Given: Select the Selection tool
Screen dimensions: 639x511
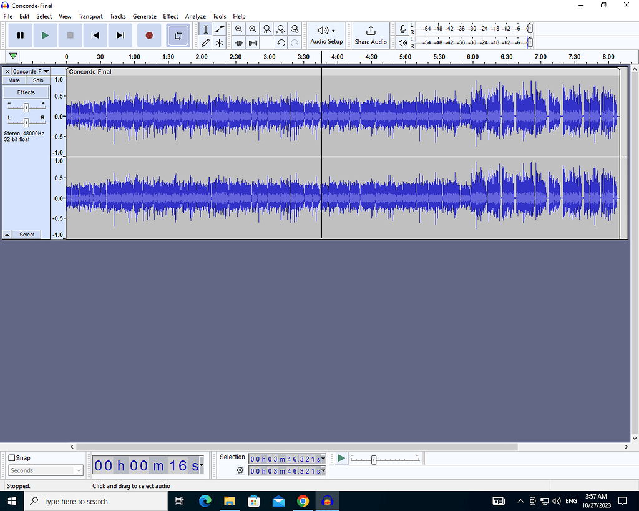Looking at the screenshot, I should pyautogui.click(x=206, y=29).
